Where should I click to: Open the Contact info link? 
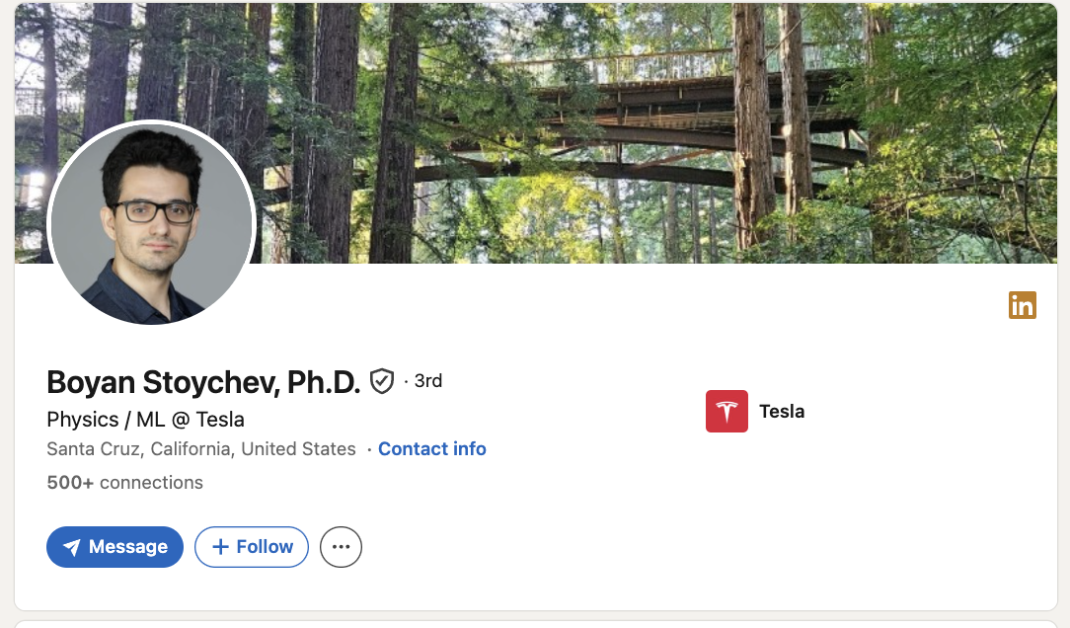[431, 449]
